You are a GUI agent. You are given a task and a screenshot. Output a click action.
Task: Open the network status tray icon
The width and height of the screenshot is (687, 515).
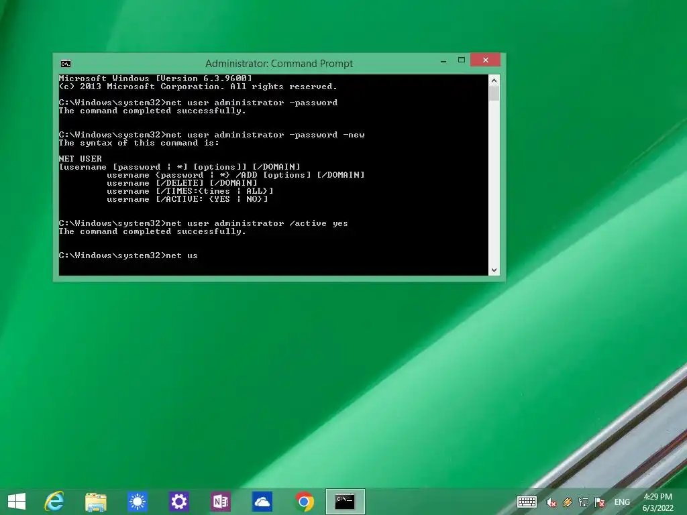point(583,502)
